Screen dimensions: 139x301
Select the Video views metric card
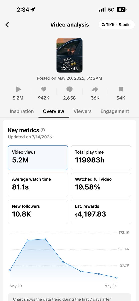38,158
